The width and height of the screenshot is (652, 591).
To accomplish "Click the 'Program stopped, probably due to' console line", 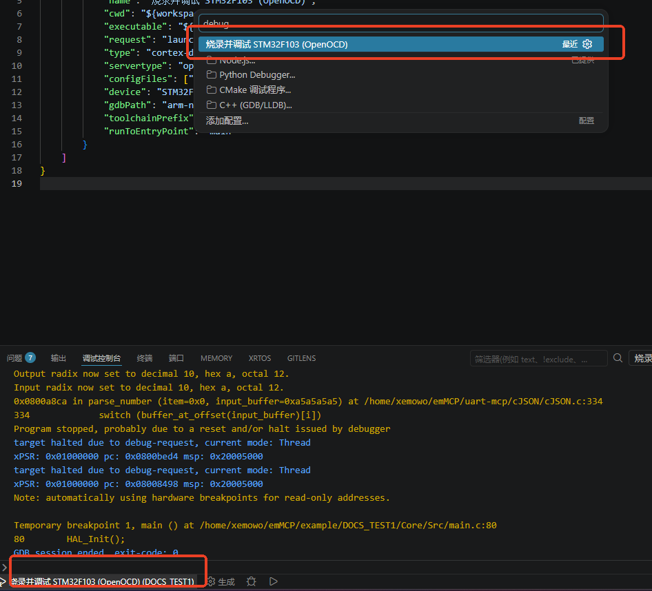I will click(202, 428).
